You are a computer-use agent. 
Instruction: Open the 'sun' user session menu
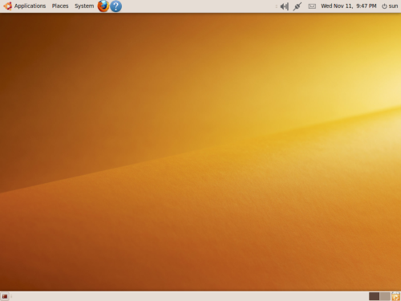pos(390,6)
